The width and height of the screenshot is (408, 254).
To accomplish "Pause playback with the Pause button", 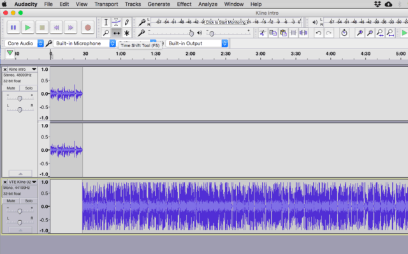I will tap(13, 27).
